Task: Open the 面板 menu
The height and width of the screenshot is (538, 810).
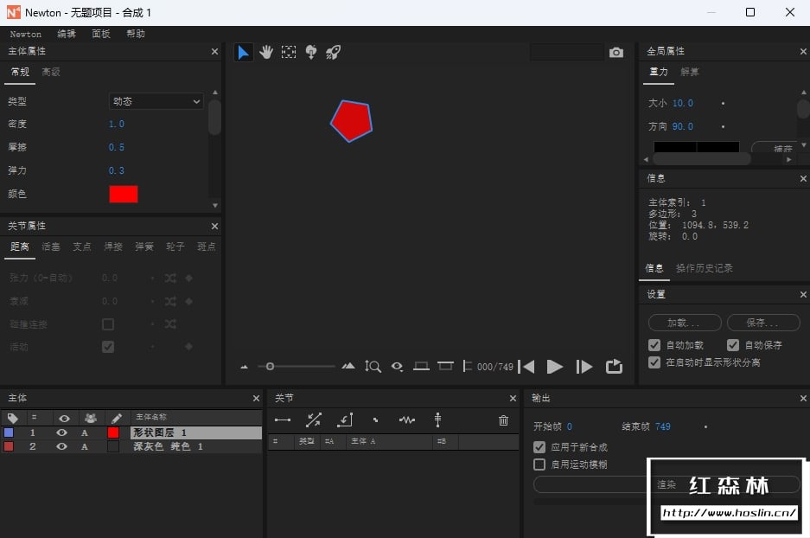Action: click(x=101, y=34)
